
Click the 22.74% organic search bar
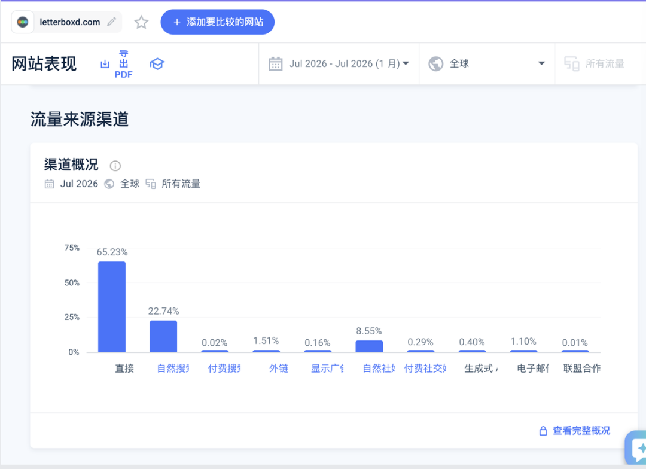(x=163, y=336)
